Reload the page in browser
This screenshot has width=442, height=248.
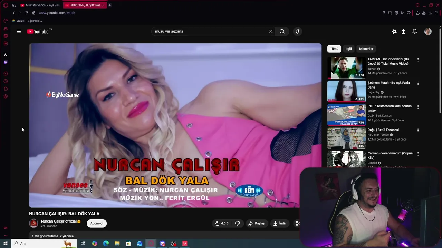click(x=26, y=13)
